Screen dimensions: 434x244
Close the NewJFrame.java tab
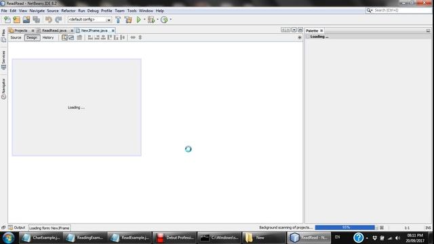pyautogui.click(x=113, y=30)
